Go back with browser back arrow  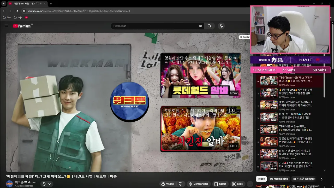4,11
